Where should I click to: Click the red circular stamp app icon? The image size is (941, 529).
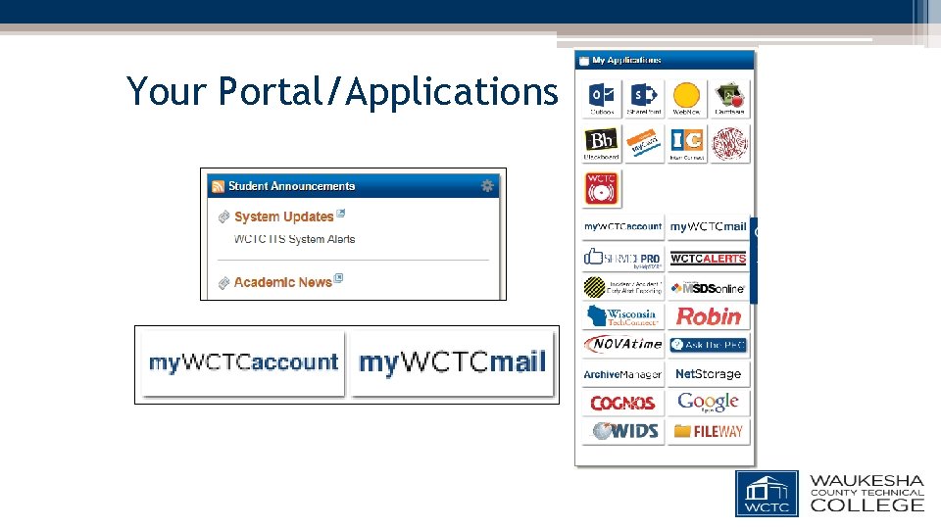click(x=729, y=143)
